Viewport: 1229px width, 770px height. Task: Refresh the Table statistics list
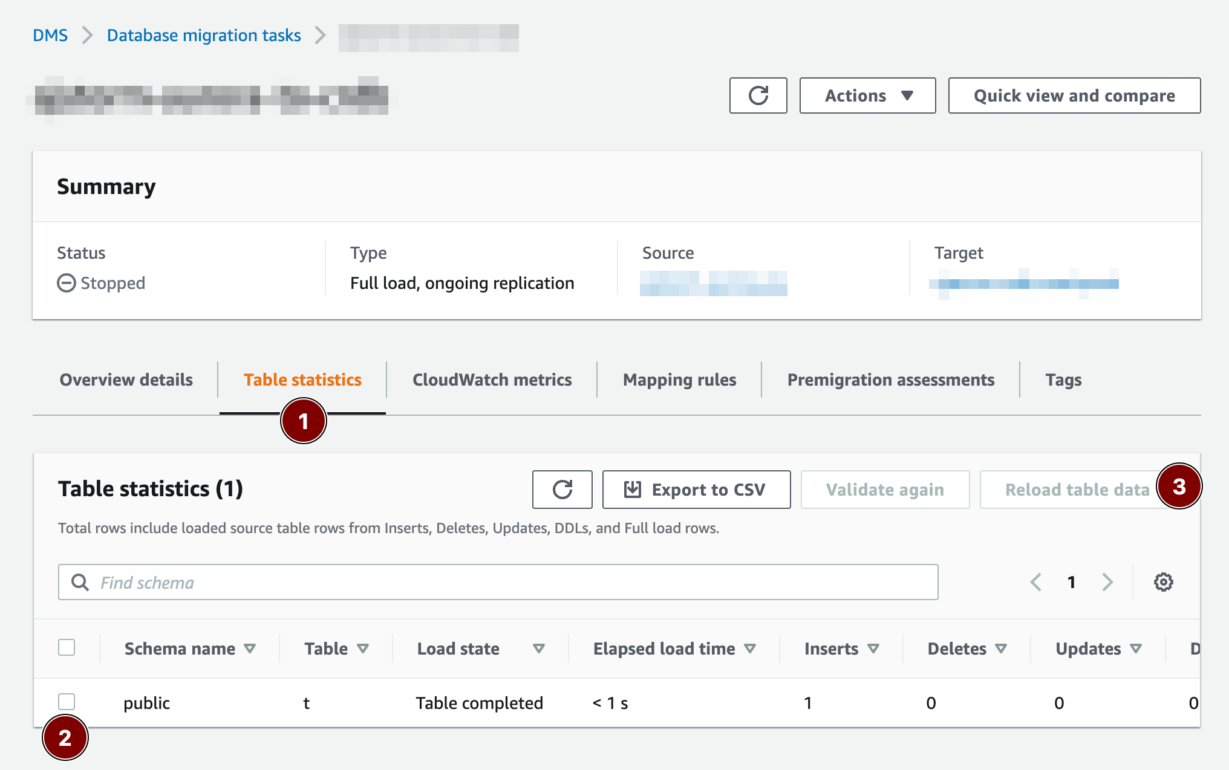562,490
